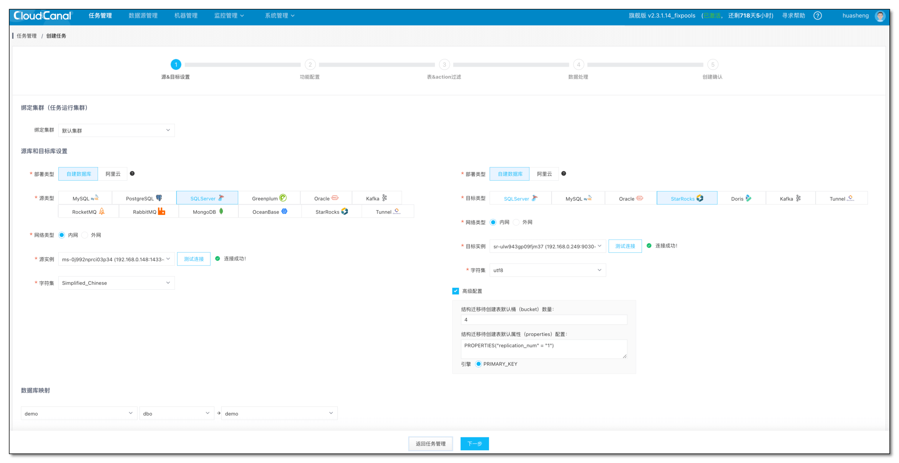899x463 pixels.
Task: Select source network type 内网
Action: [62, 235]
